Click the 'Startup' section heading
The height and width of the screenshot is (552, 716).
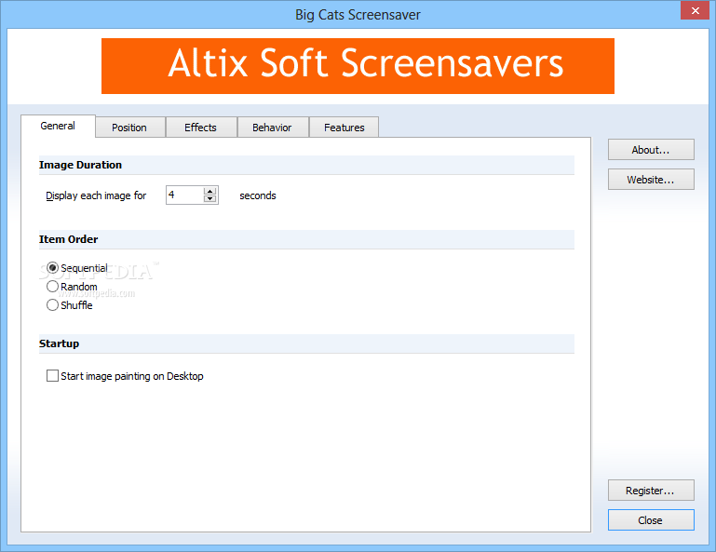[59, 343]
